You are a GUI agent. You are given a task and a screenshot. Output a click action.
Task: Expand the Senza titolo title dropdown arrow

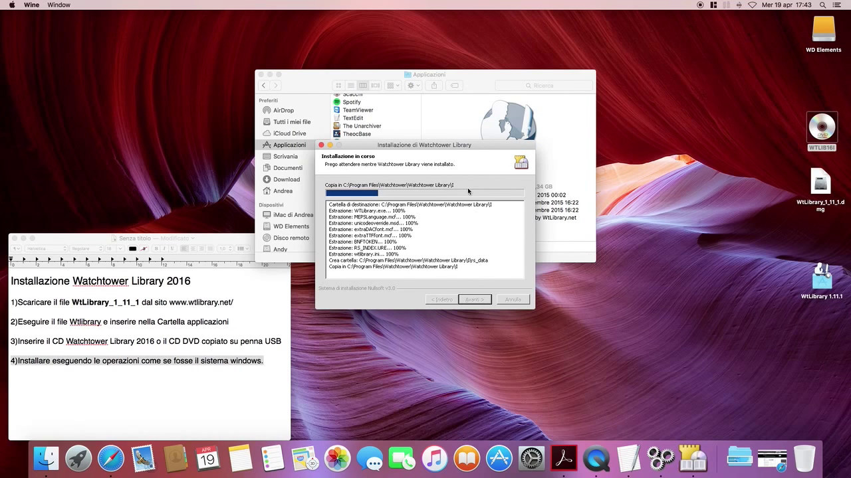click(x=193, y=238)
